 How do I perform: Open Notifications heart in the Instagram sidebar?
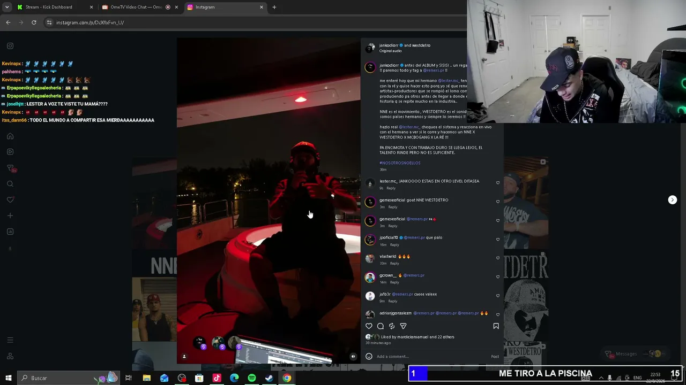10,199
